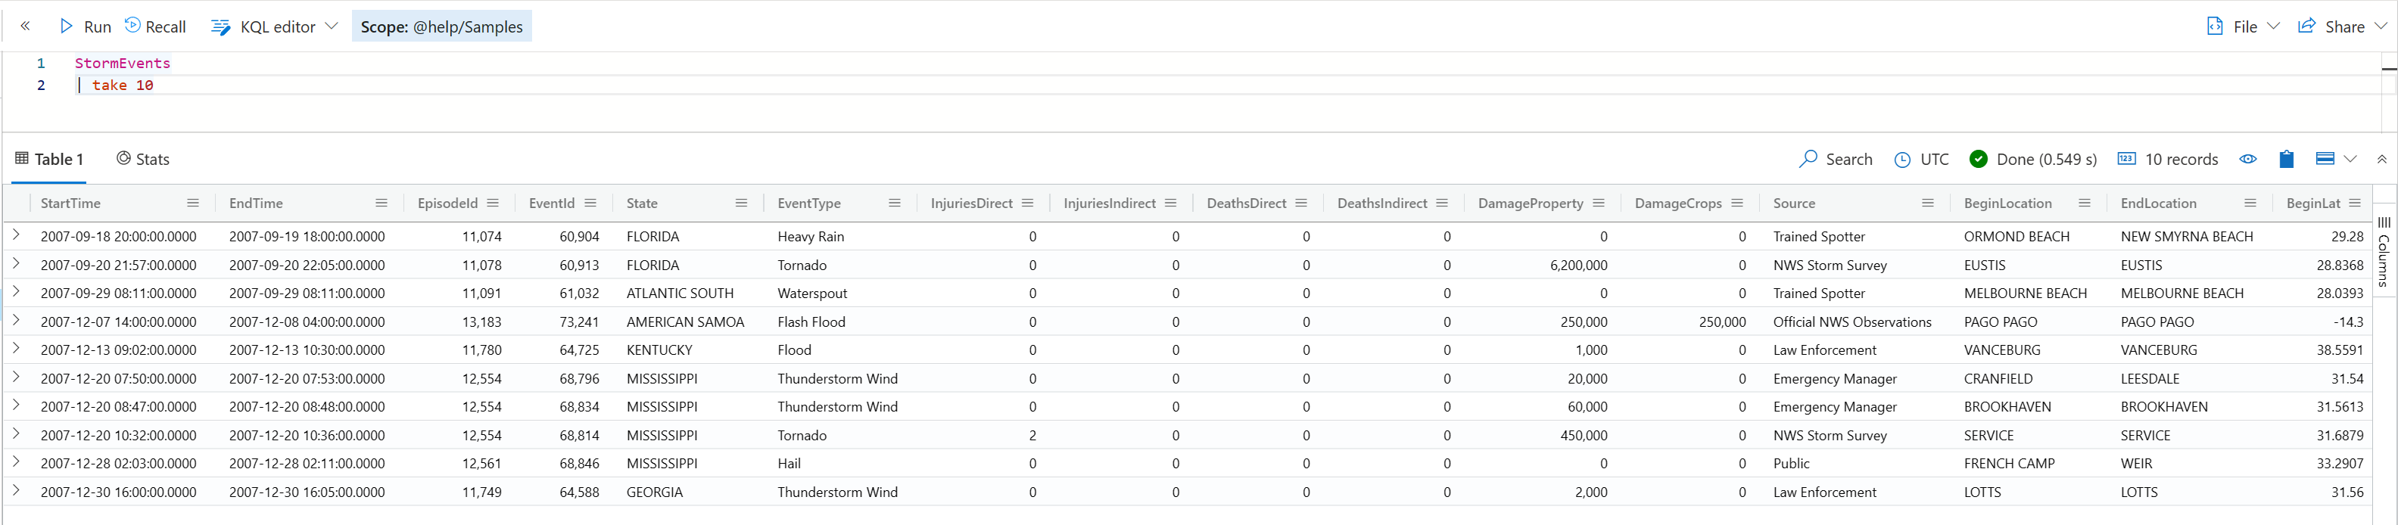The image size is (2398, 525).
Task: Click the Recall icon button
Action: click(133, 25)
